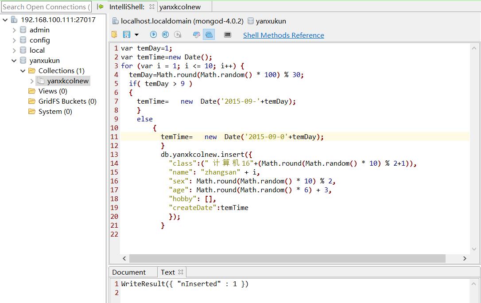Click the editor vertical scrollbar down arrow
This screenshot has height=303, width=481.
[x=474, y=249]
